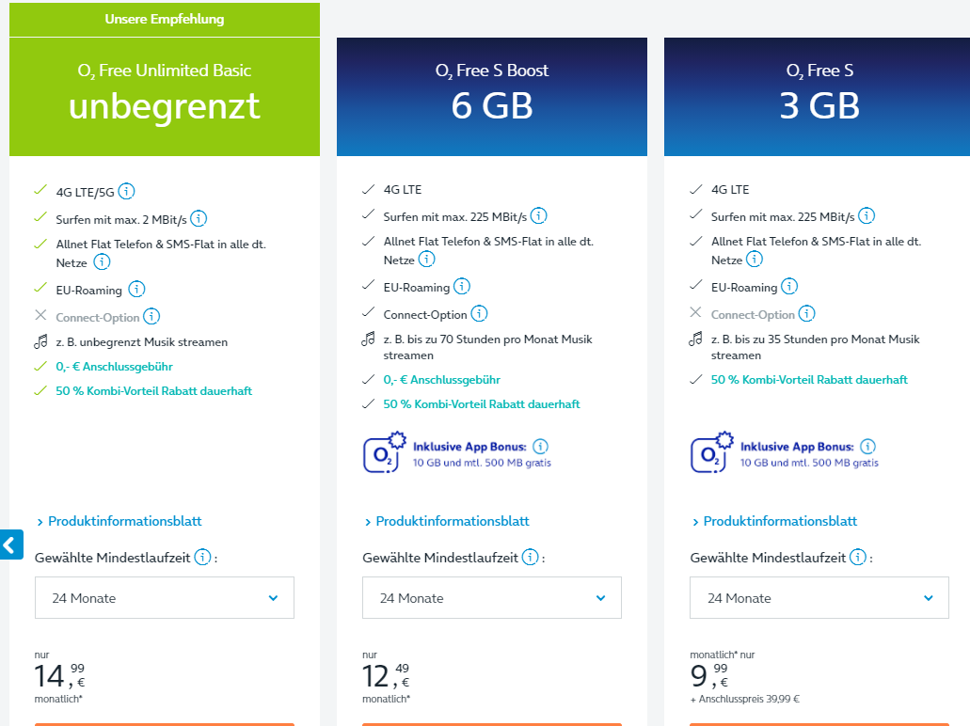Viewport: 970px width, 726px height.
Task: Click 50 % Kombi-Vorteil Rabatt in Free S 3 GB
Action: [x=809, y=380]
